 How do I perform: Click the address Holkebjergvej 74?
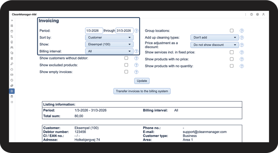pyautogui.click(x=87, y=140)
